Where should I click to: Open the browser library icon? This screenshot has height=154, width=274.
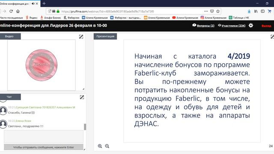tap(256, 12)
